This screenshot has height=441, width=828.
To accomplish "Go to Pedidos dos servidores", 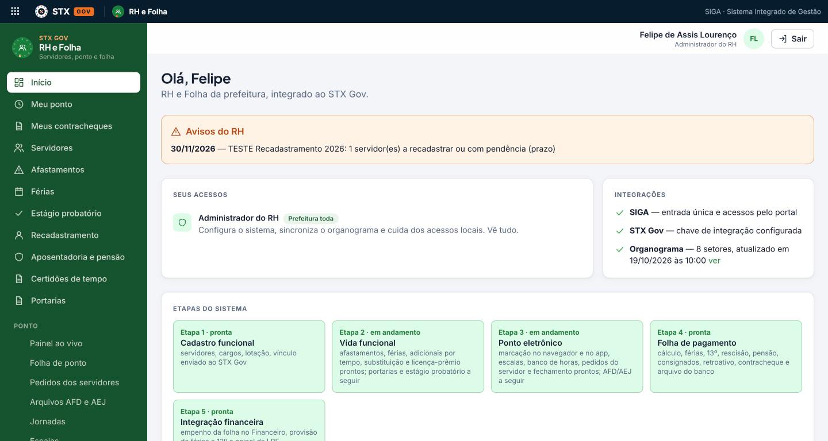I will click(74, 382).
